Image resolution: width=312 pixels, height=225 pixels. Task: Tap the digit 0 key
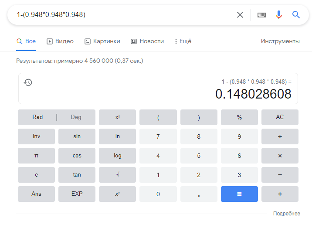coord(158,194)
